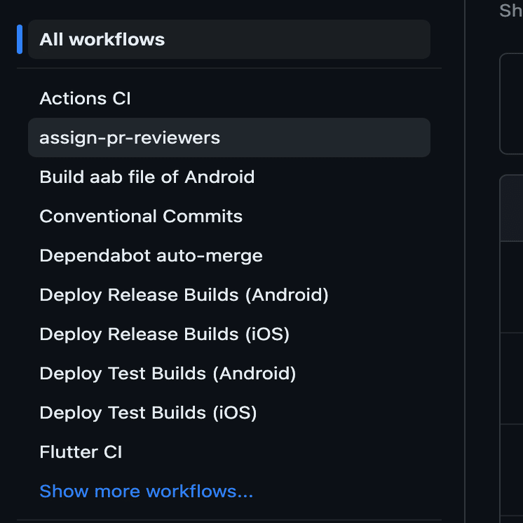
Task: Select the assign-pr-reviewers workflow
Action: 229,137
